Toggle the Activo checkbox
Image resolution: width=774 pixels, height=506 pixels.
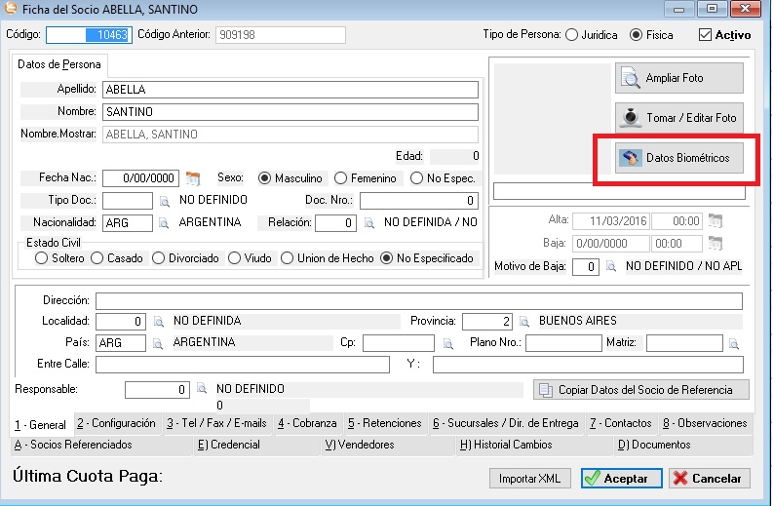(706, 35)
